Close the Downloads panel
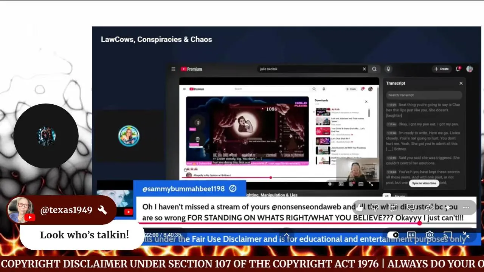Screen dimensions: 484x272 [366, 102]
